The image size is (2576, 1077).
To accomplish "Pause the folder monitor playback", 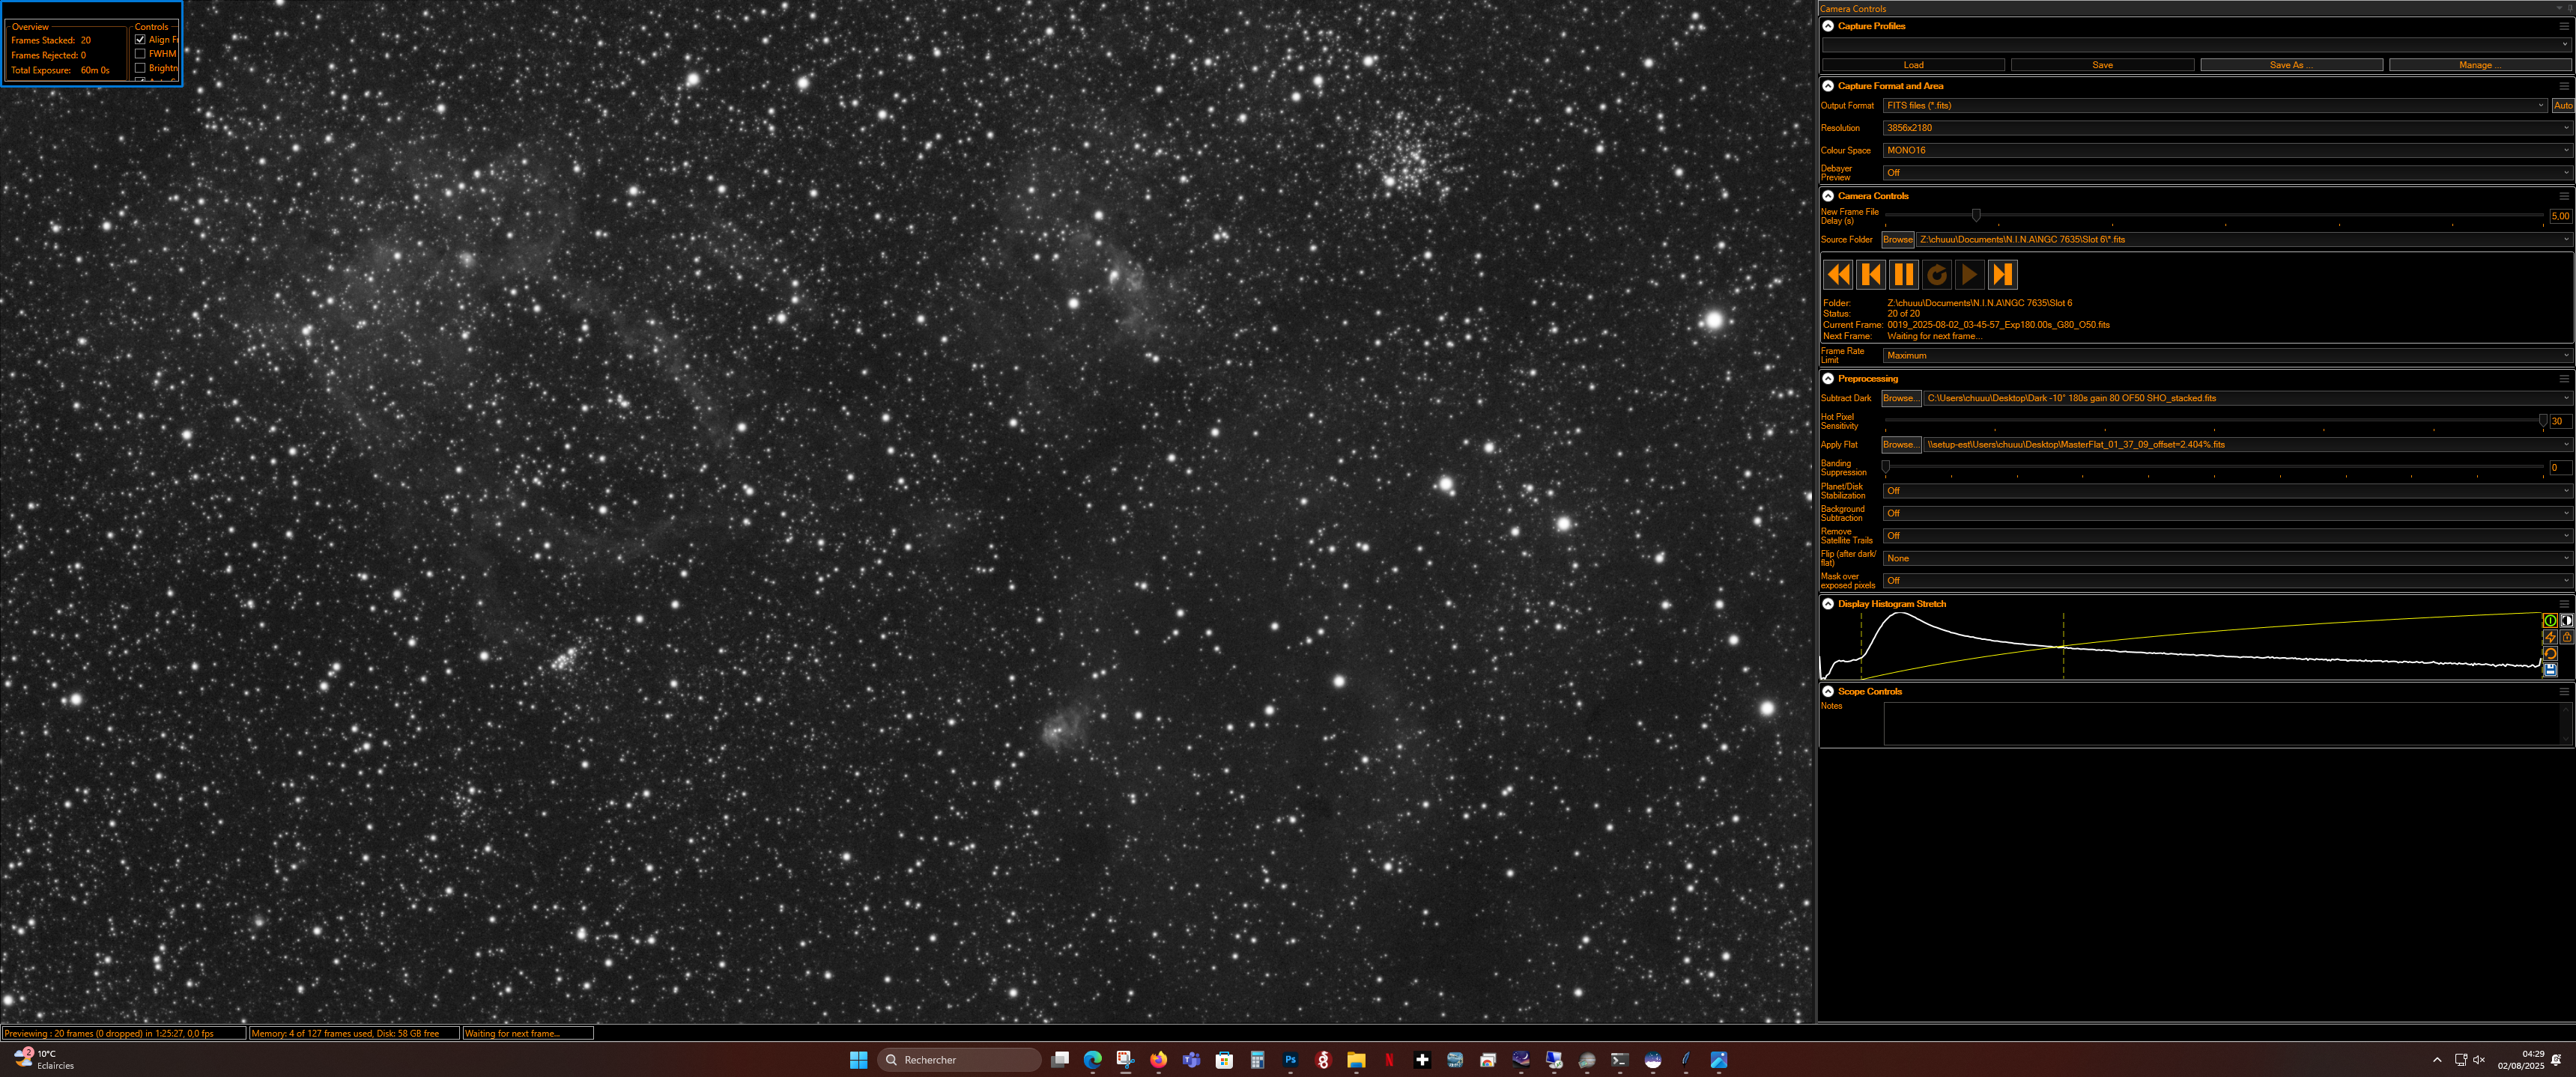I will (x=1903, y=275).
